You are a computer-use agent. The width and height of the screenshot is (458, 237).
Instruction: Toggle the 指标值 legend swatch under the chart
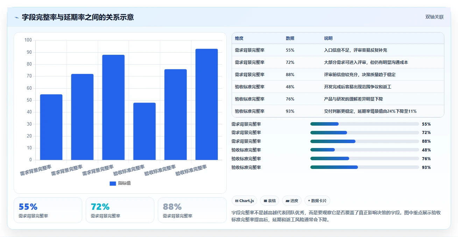[113, 184]
